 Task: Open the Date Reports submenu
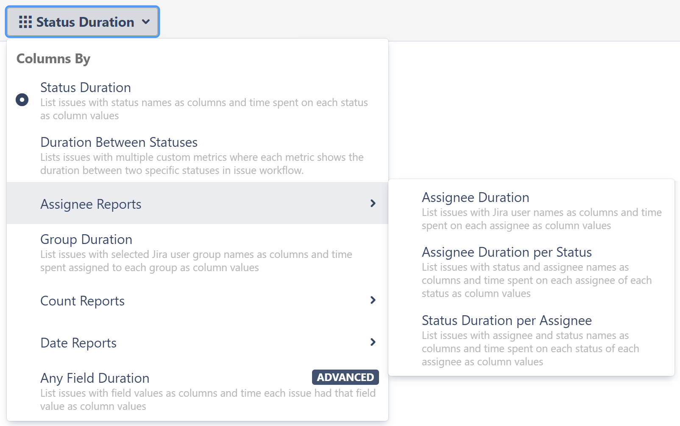pos(78,343)
